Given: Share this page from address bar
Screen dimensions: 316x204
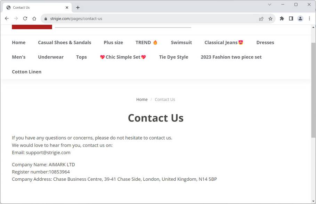Looking at the screenshot, I should [x=261, y=18].
